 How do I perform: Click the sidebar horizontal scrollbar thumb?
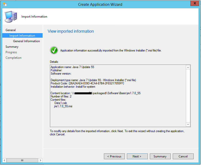[x=22, y=160]
